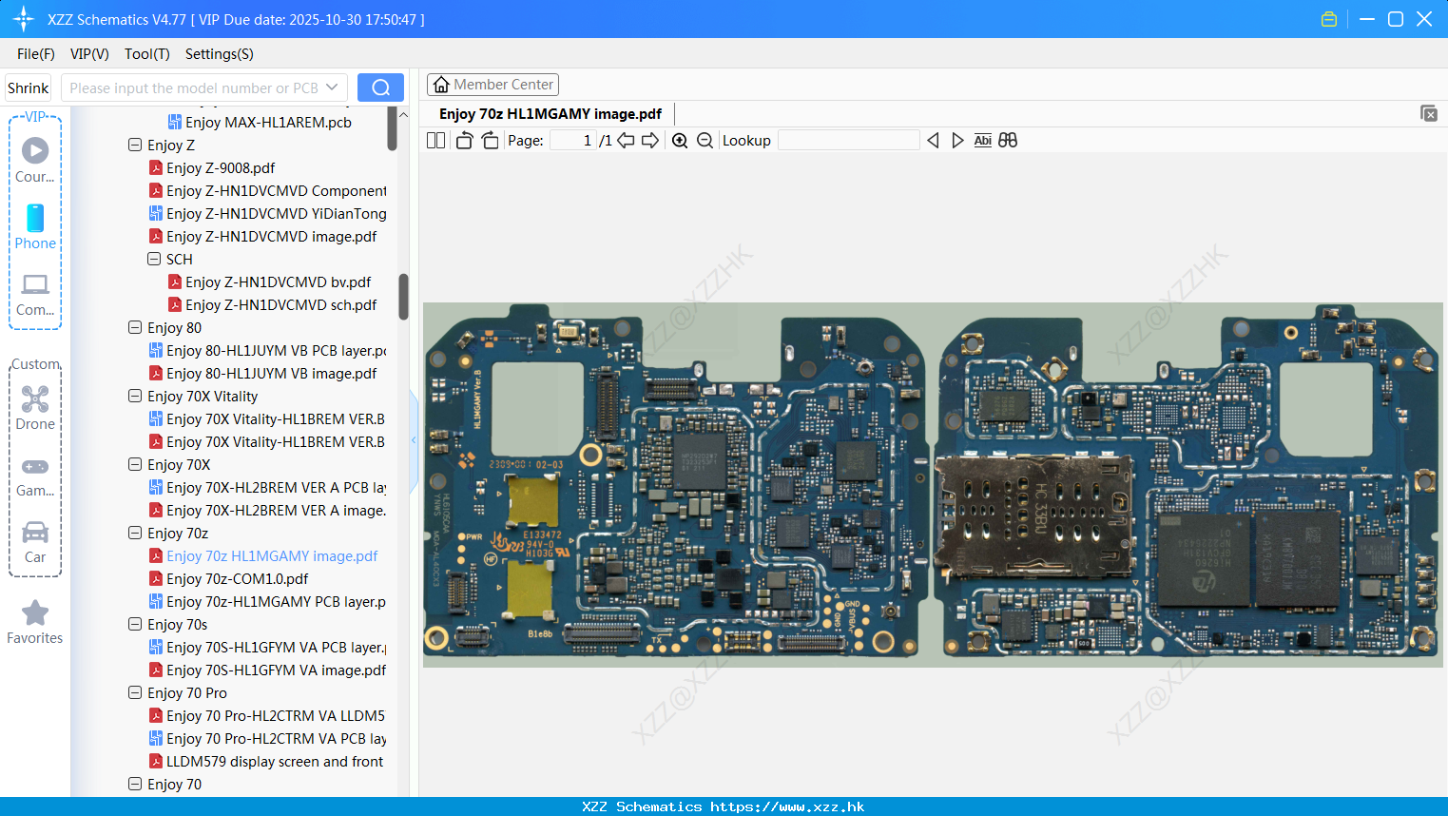Open Enjoy Z-HN1DVCMVD bv.pdf
This screenshot has height=816, width=1448.
coord(270,282)
